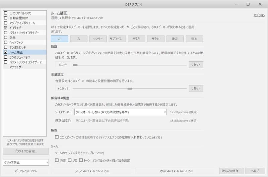Click プラグインの管理... button
This screenshot has width=268, height=177.
click(x=26, y=151)
